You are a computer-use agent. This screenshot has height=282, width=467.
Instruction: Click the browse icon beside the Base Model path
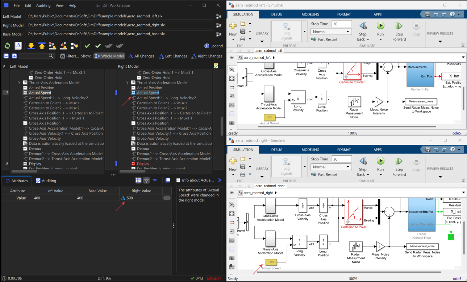click(x=218, y=34)
